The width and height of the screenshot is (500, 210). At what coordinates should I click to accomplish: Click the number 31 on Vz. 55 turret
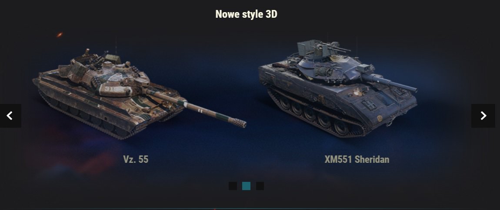click(109, 90)
